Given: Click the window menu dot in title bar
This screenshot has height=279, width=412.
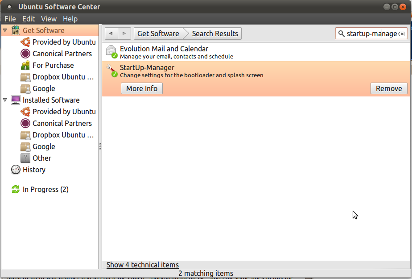Looking at the screenshot, I should coord(9,7).
